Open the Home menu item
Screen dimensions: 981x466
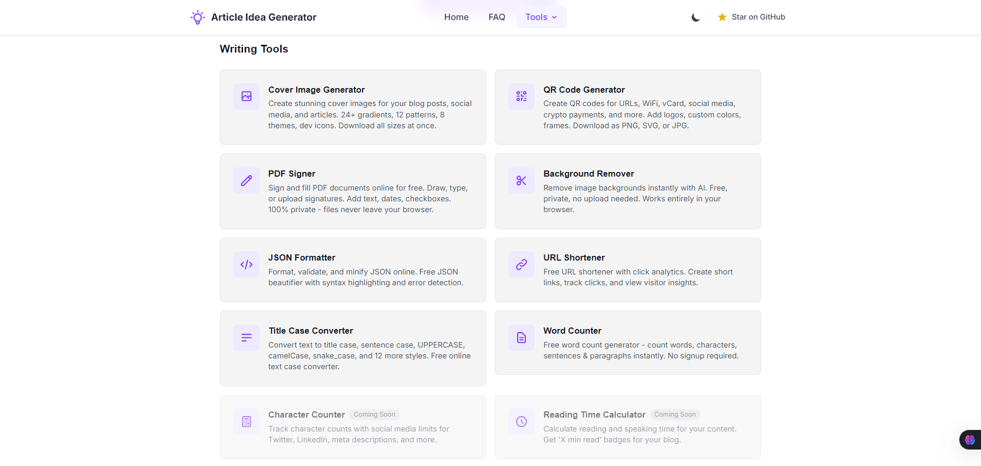pyautogui.click(x=456, y=17)
